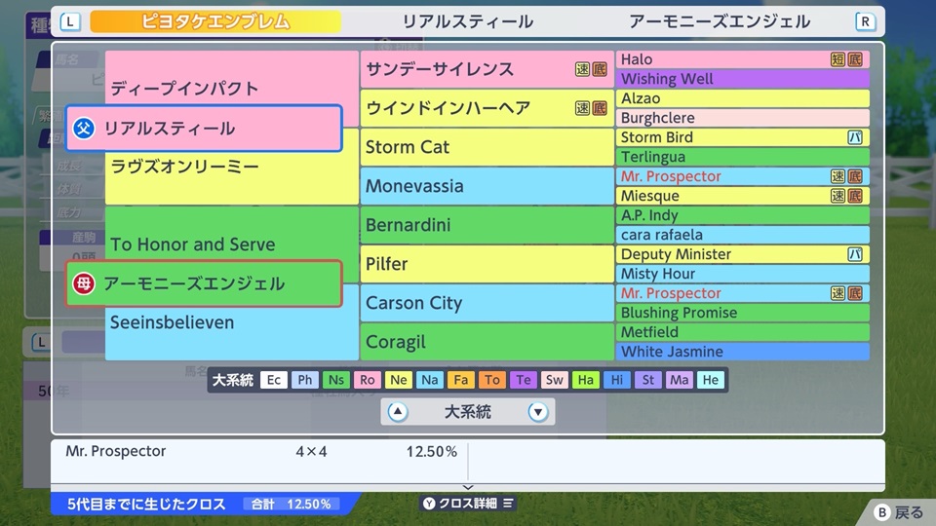Click the 速 icon on Miesque row
936x526 pixels.
pyautogui.click(x=838, y=196)
